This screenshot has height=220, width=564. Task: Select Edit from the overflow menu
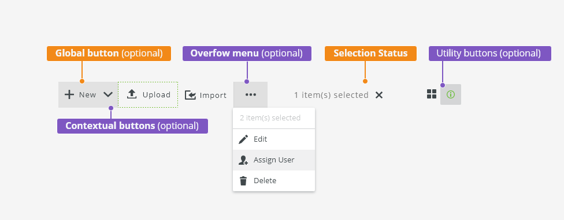click(x=274, y=139)
